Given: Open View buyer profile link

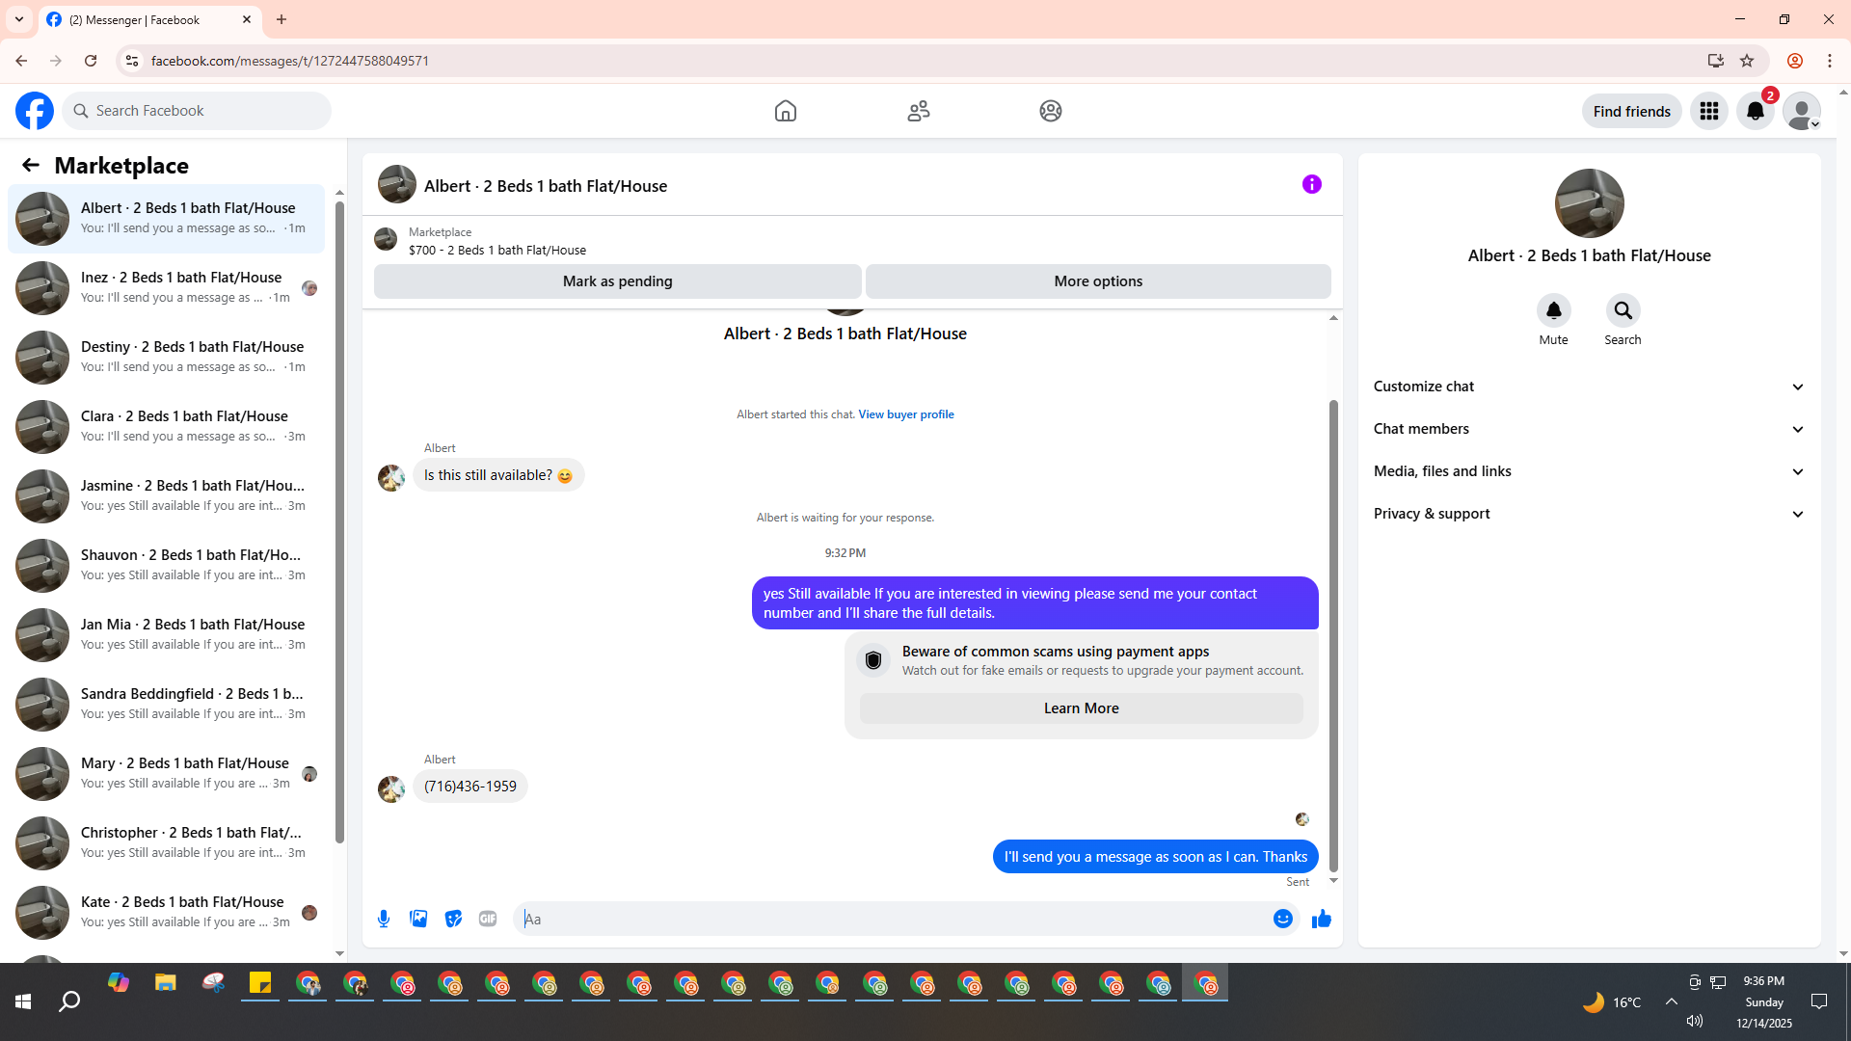Looking at the screenshot, I should coord(905,414).
